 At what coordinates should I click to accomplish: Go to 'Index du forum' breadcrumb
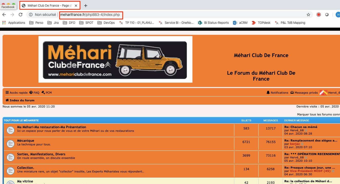[x=20, y=100]
